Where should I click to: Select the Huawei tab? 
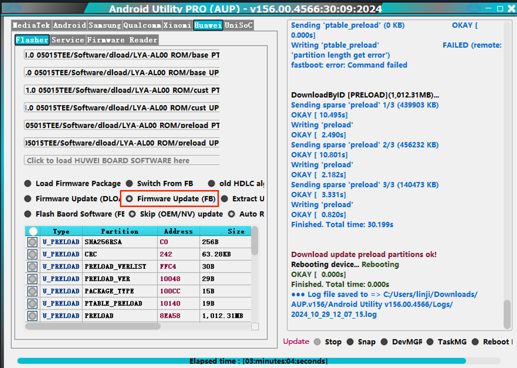[208, 25]
